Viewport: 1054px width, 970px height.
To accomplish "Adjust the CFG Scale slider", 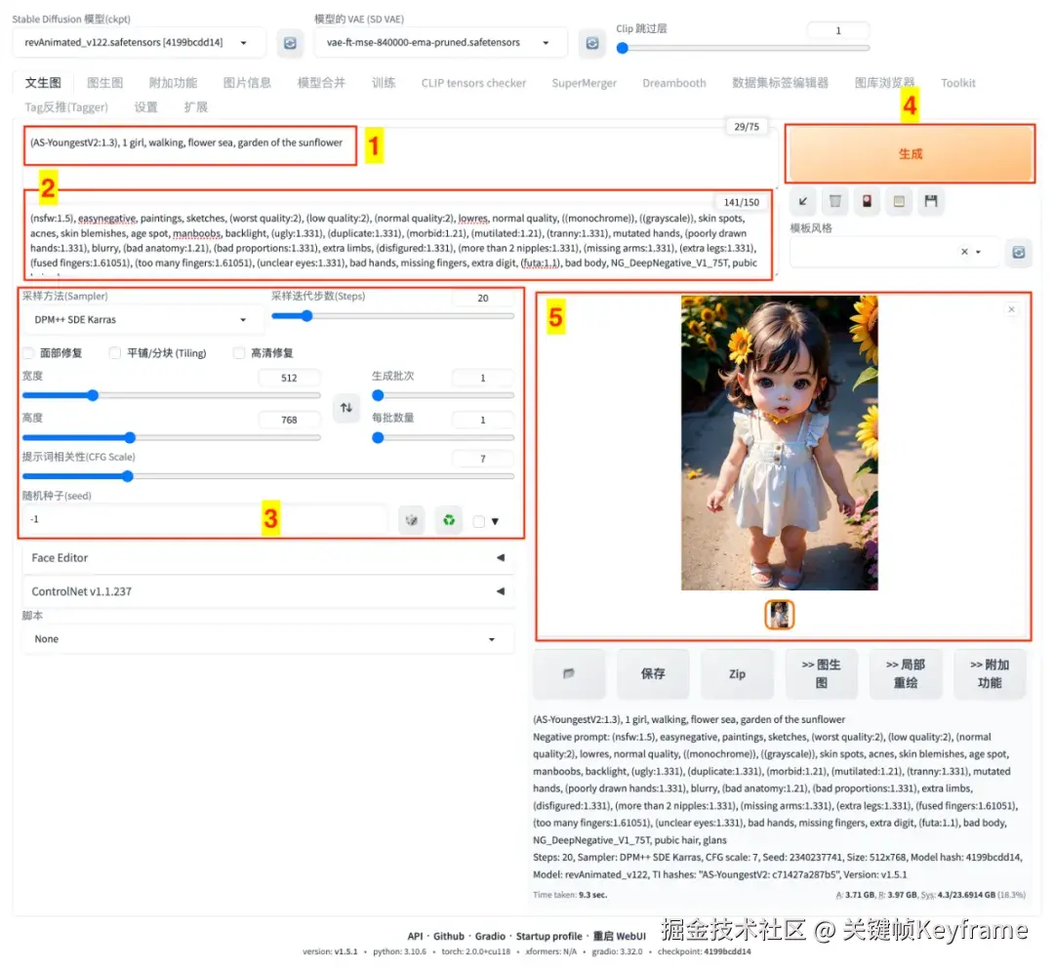I will (268, 476).
